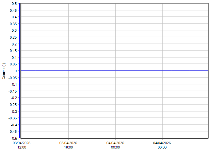Click the 'Comms ( )' y-axis title
Image resolution: width=209 pixels, height=157 pixels.
coord(4,71)
